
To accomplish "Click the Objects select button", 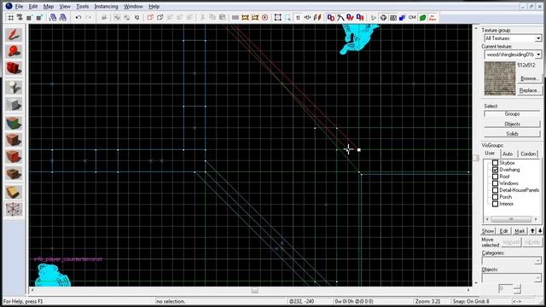I will click(x=512, y=124).
